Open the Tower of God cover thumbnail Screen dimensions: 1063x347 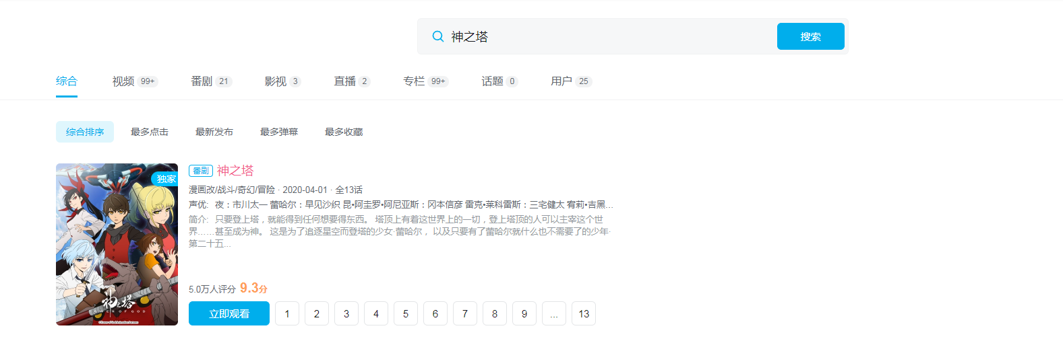click(117, 244)
